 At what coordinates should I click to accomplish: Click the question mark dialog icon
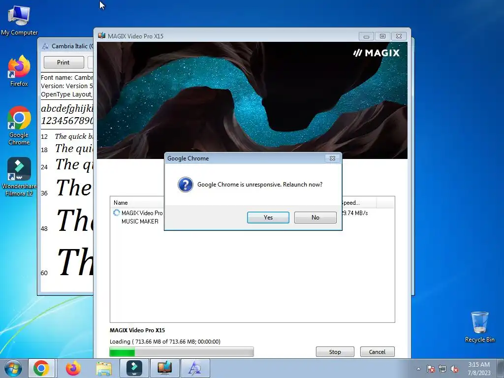coord(186,185)
